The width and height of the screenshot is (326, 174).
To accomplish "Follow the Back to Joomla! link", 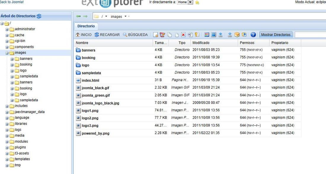I will tap(12, 2).
